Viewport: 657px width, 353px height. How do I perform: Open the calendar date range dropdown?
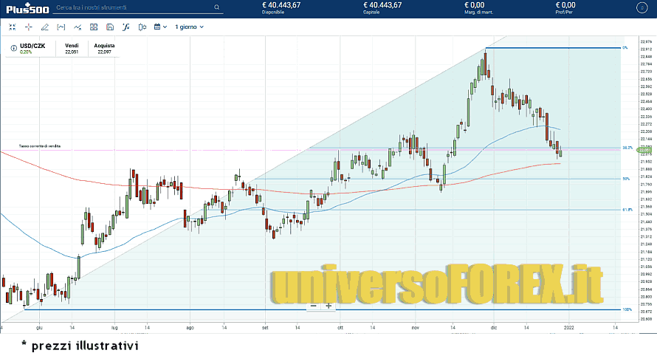point(160,27)
